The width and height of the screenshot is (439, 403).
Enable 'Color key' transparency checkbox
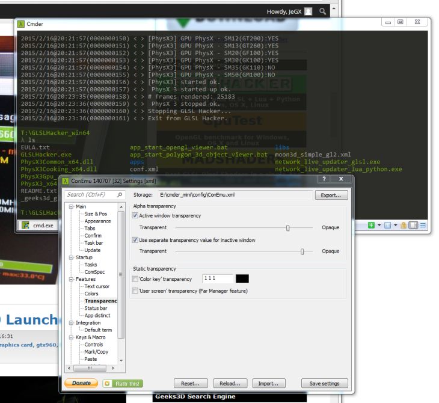(x=135, y=279)
